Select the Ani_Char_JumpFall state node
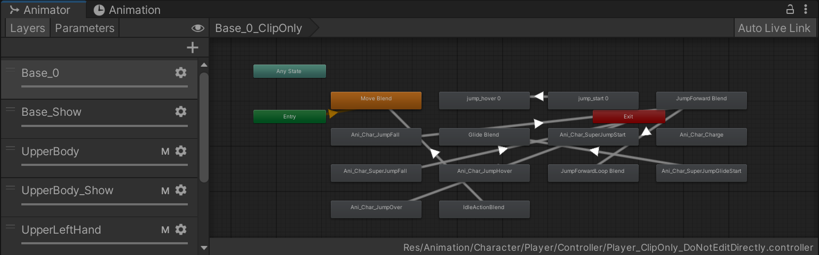The width and height of the screenshot is (819, 255). [x=376, y=137]
